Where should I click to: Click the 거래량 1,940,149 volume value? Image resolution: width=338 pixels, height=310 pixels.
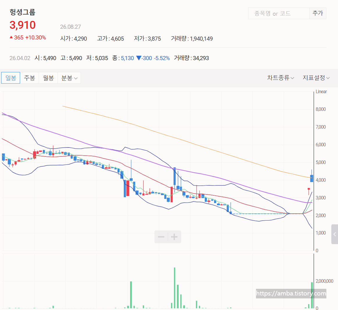[192, 39]
